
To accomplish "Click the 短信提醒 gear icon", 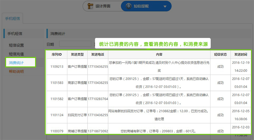I will pos(129,6).
